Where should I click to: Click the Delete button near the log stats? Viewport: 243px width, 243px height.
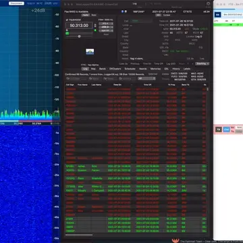point(165,74)
